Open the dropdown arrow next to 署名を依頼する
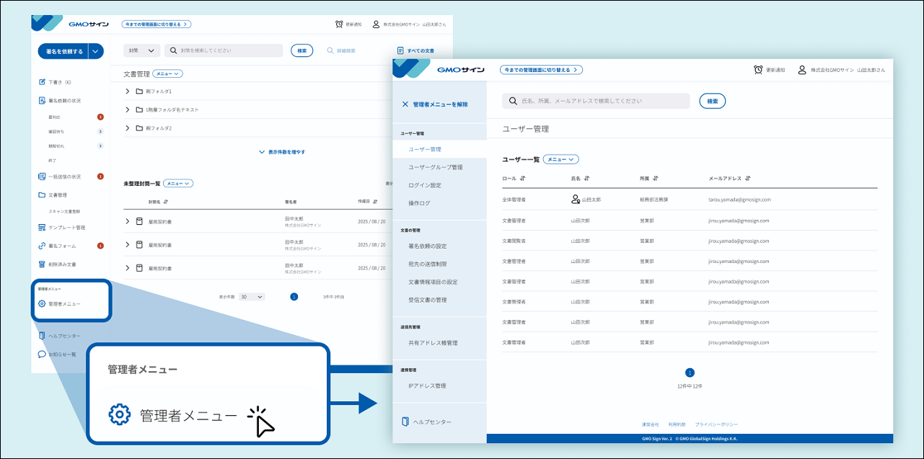The image size is (924, 459). 97,51
